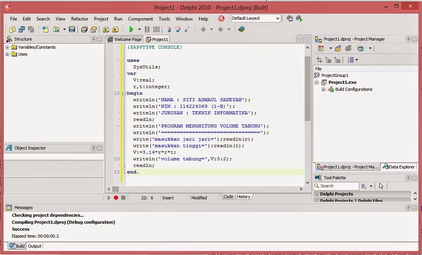Screen dimensions: 422x255
Task: Select the ProjectGroup1 tree item
Action: pos(335,75)
